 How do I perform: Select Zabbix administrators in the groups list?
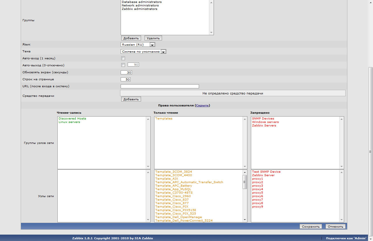(139, 9)
